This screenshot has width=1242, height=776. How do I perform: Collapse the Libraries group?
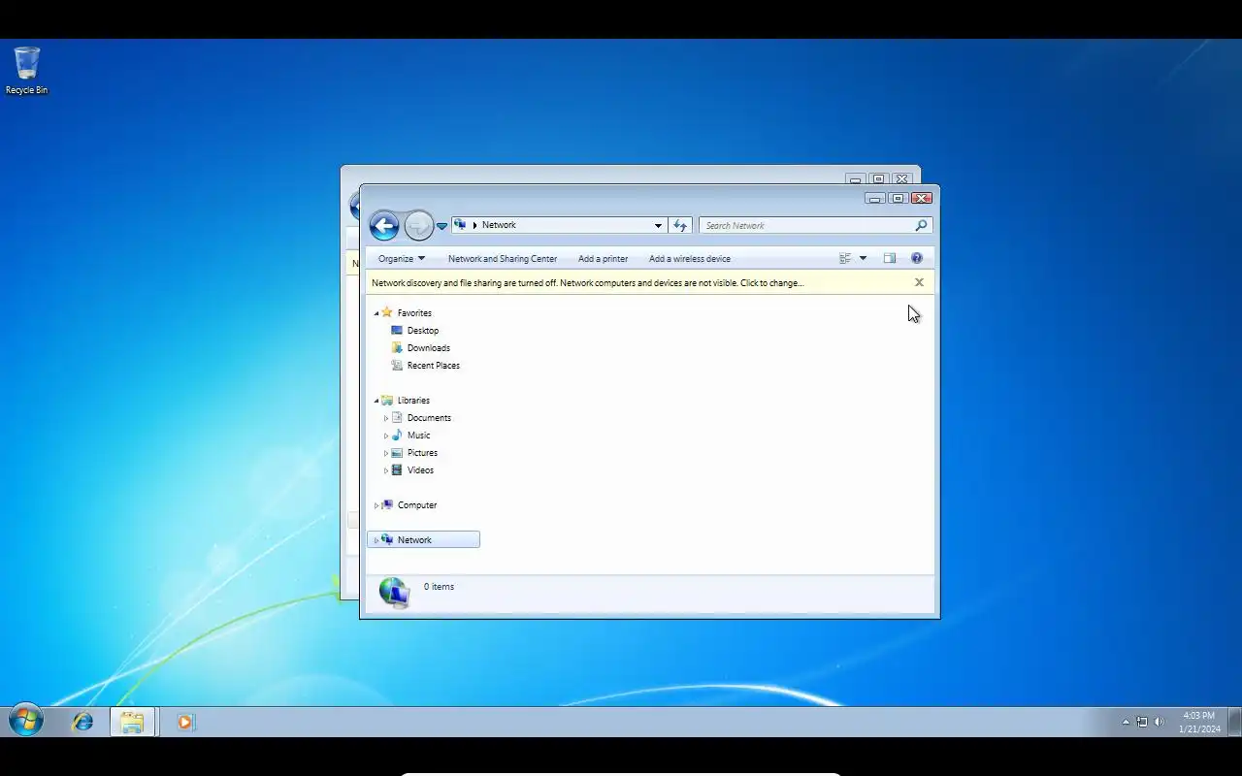coord(376,401)
